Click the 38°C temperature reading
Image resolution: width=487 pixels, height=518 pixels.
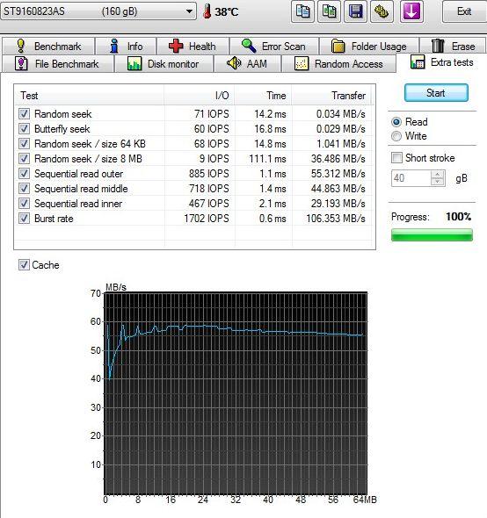(x=227, y=12)
